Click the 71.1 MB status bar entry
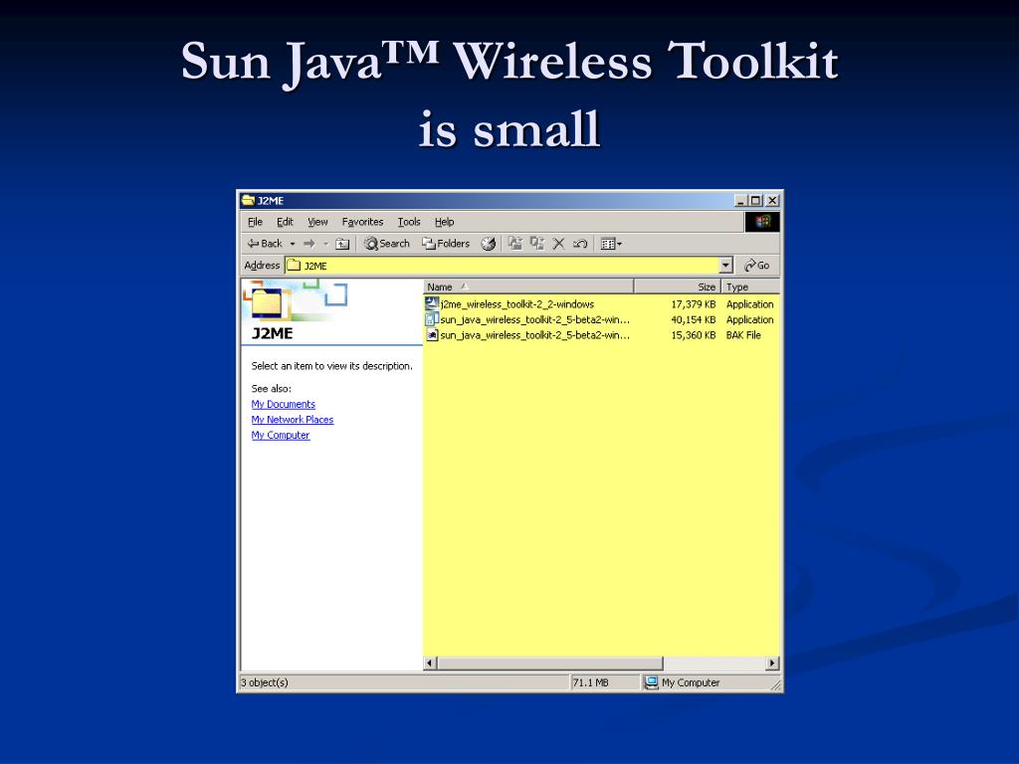The width and height of the screenshot is (1019, 764). coord(591,682)
